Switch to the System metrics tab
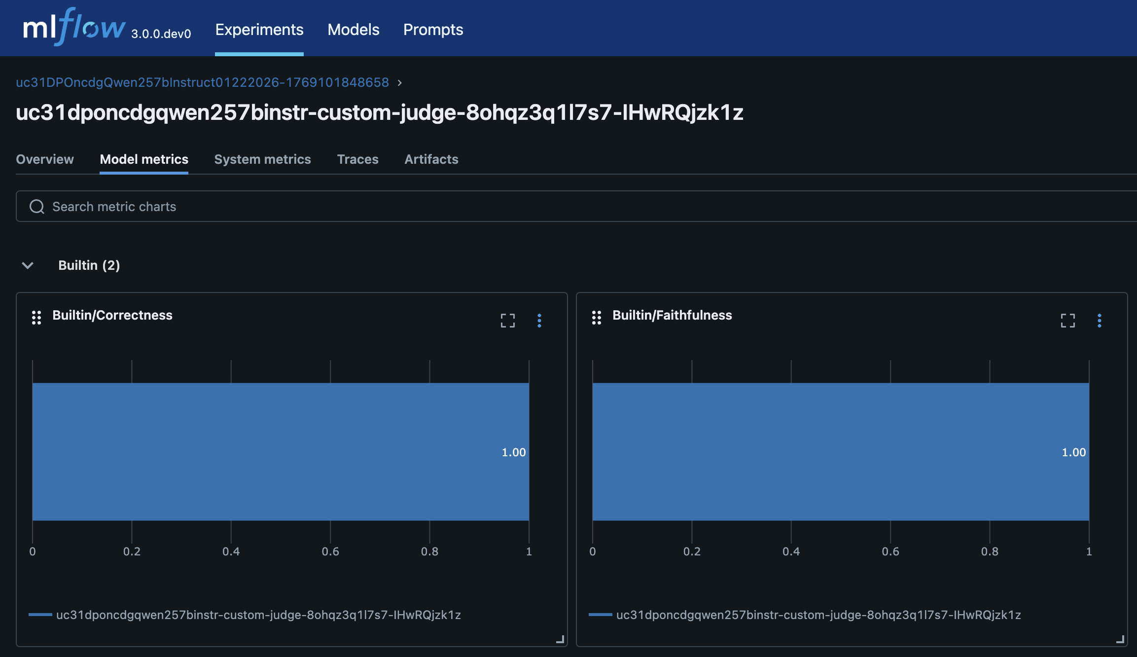1137x657 pixels. [262, 159]
